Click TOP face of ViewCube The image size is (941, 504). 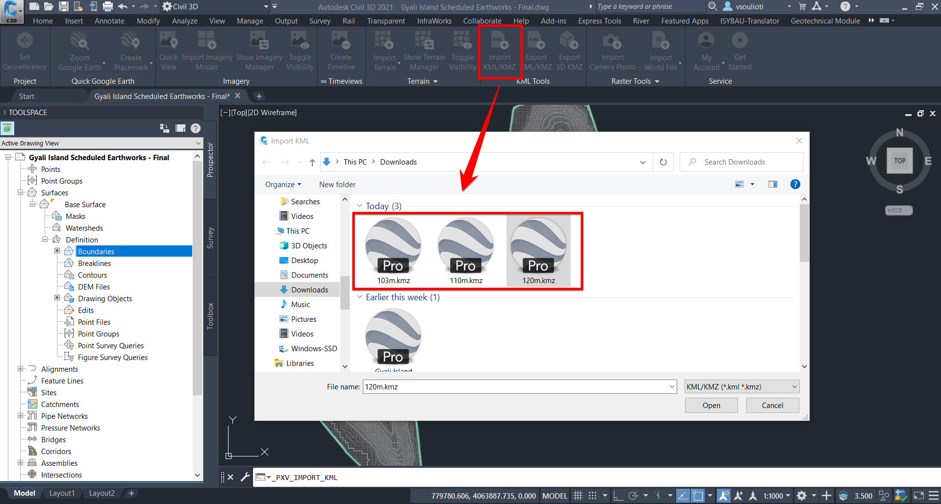click(x=899, y=161)
